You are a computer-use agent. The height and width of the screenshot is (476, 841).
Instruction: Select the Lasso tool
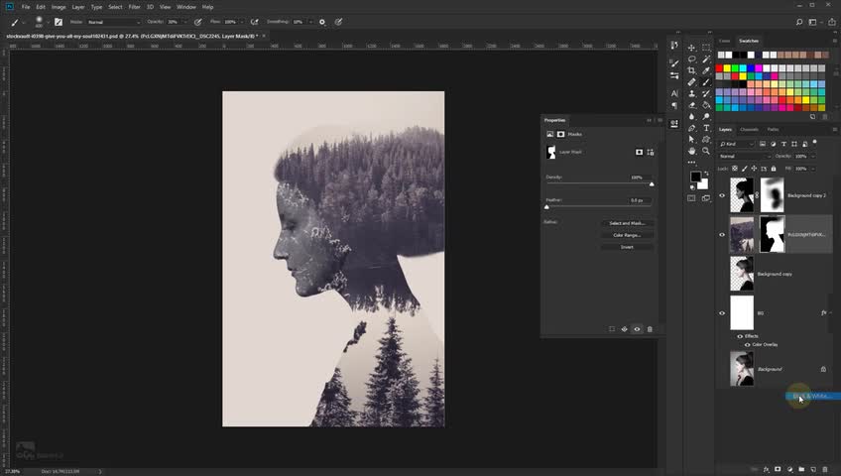(x=691, y=59)
